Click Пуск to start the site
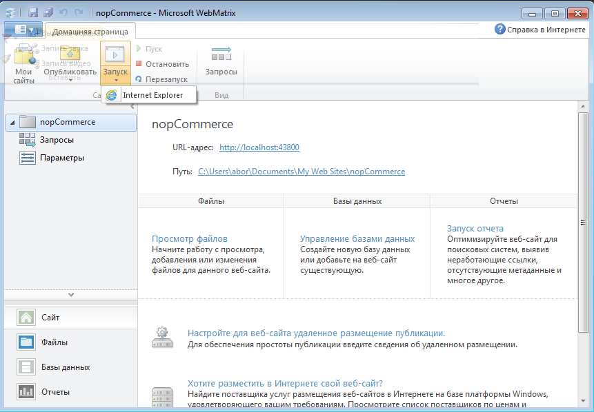The image size is (594, 412). [x=149, y=49]
